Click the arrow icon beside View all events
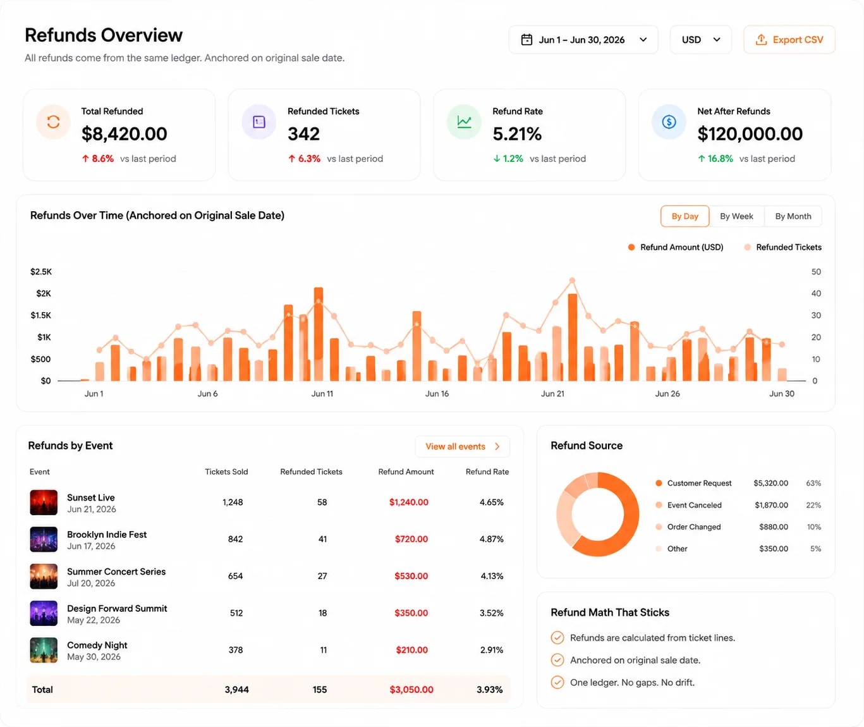864x727 pixels. tap(497, 446)
